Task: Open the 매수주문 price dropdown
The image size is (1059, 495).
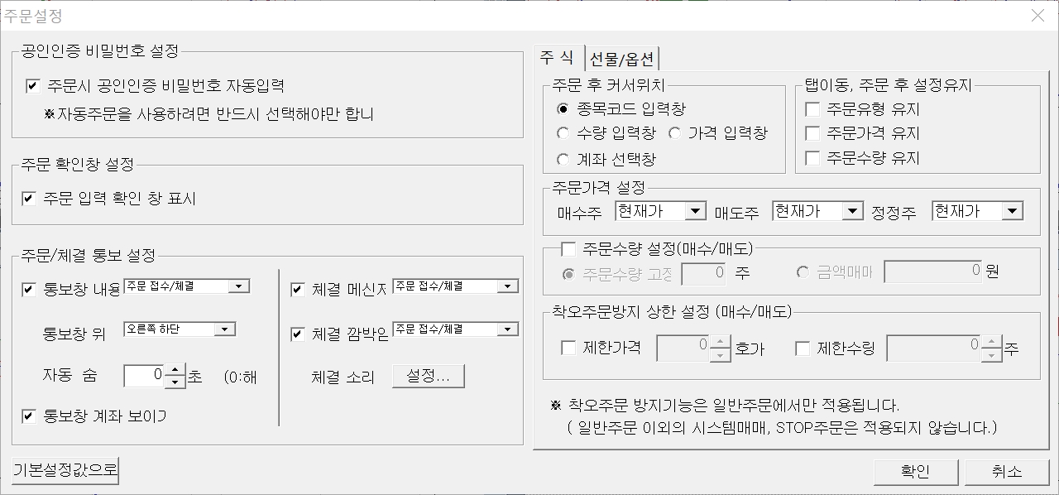Action: [x=695, y=211]
